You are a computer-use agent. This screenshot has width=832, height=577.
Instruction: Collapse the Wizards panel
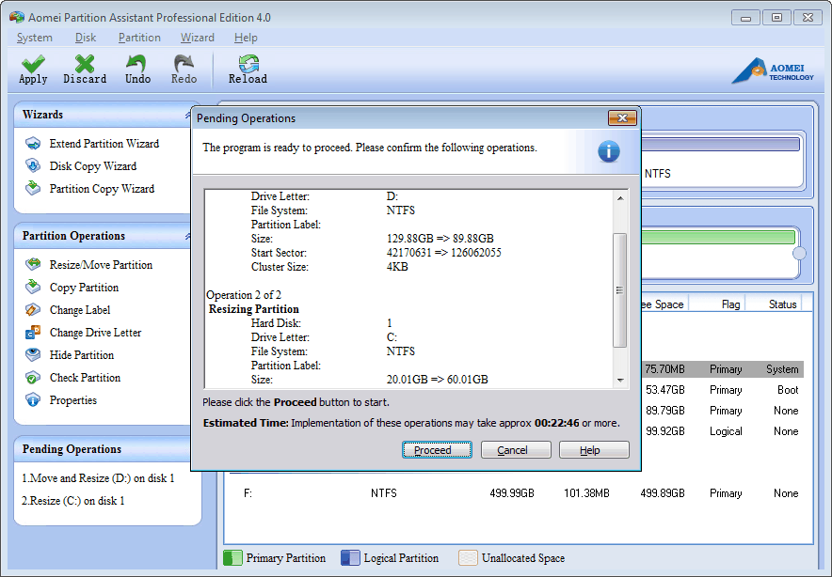point(188,115)
